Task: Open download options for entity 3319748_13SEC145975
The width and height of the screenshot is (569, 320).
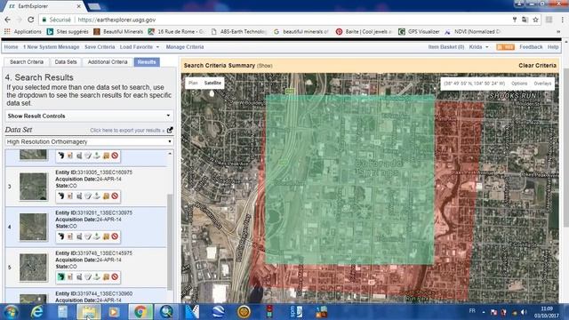Action: [97, 276]
